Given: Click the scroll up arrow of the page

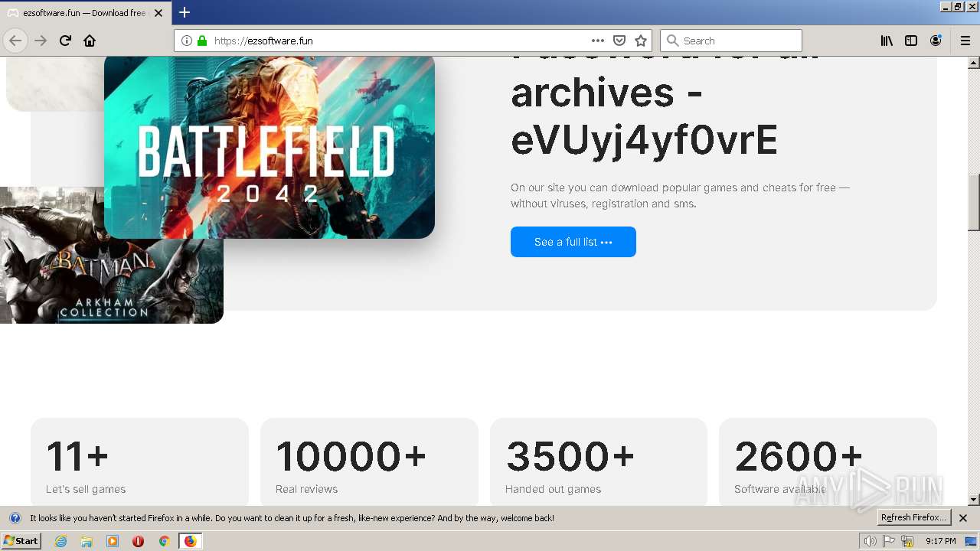Looking at the screenshot, I should pyautogui.click(x=974, y=62).
